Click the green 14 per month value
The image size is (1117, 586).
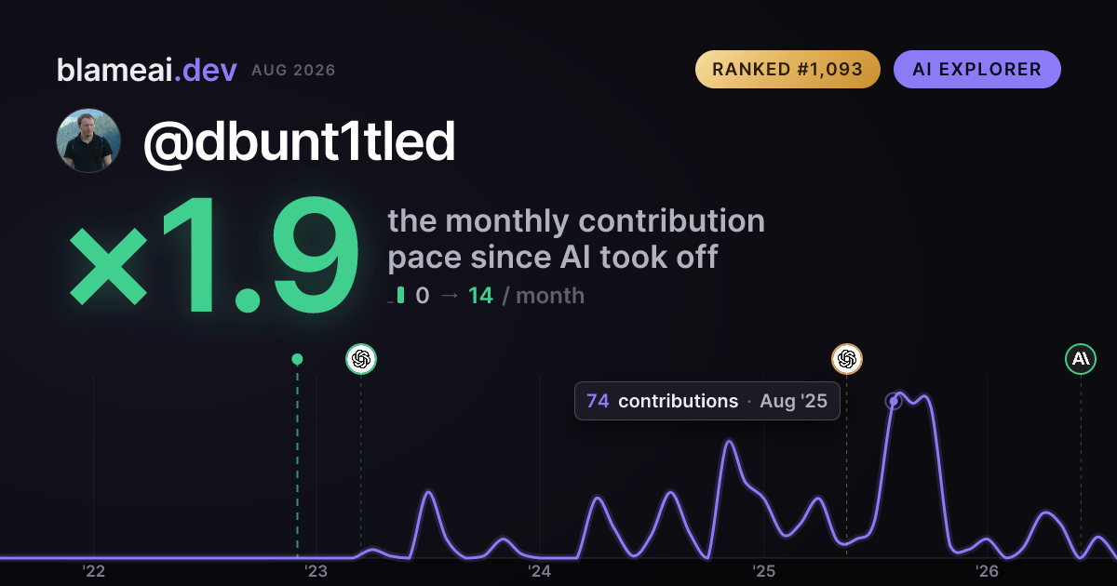(480, 296)
